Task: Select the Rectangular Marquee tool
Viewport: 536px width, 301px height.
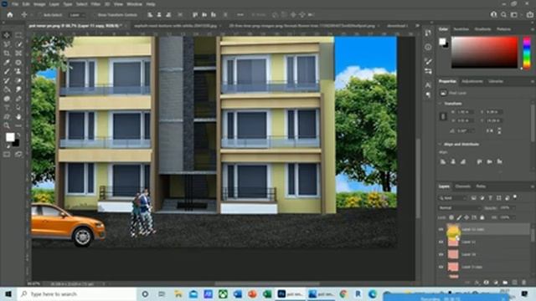Action: tap(18, 35)
